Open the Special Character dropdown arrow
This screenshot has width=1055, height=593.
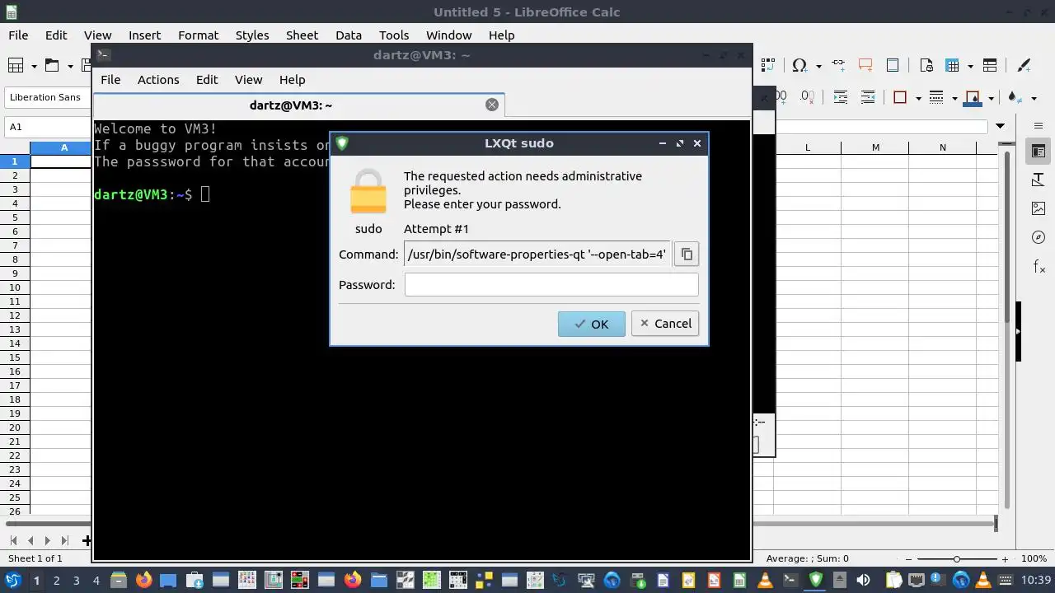818,66
